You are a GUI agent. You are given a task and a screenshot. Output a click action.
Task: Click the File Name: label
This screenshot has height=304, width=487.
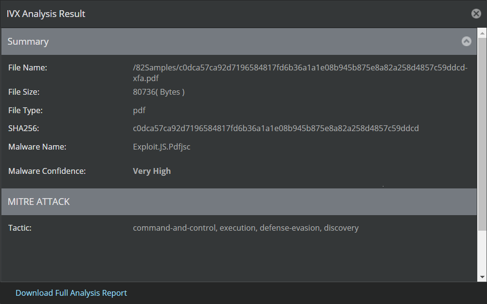[x=28, y=68]
